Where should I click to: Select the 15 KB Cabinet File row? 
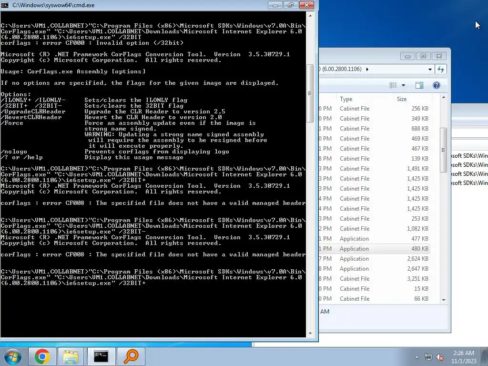375,288
